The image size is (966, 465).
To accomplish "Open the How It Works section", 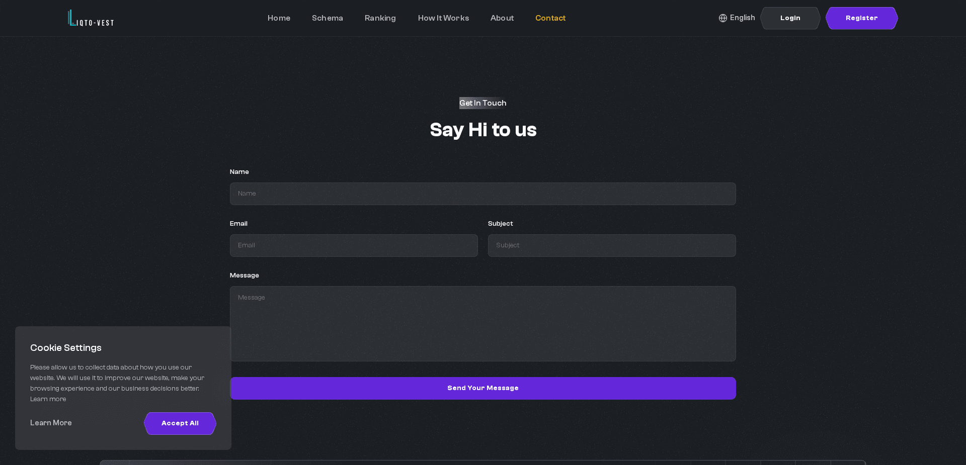I will click(443, 18).
